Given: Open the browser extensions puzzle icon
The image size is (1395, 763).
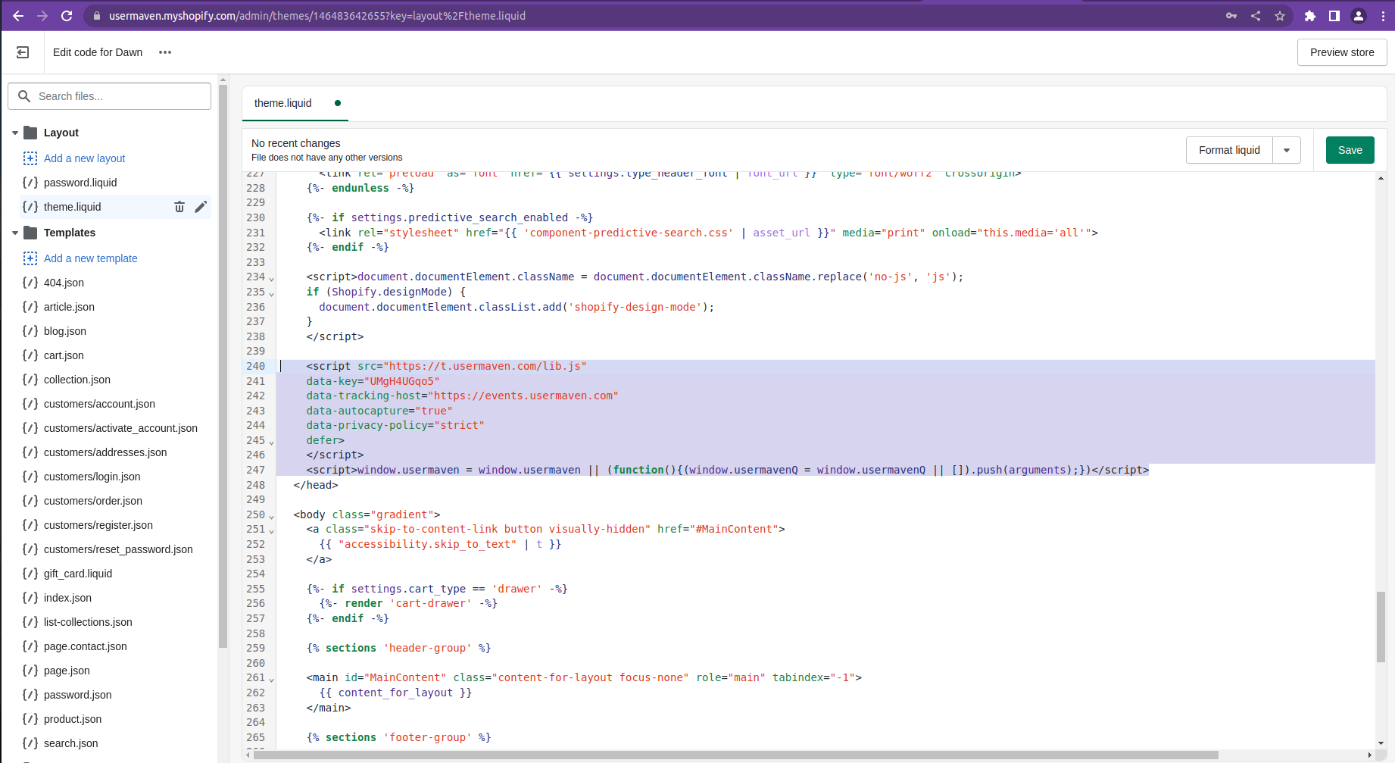Looking at the screenshot, I should [x=1309, y=16].
